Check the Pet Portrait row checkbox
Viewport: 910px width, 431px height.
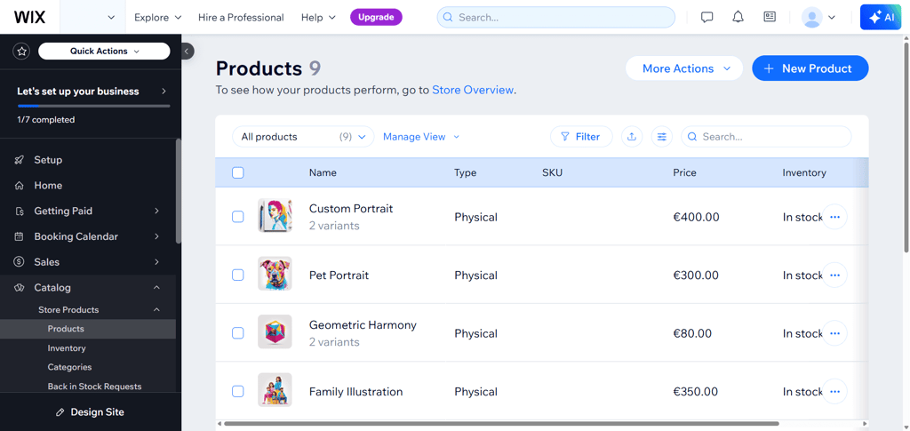click(x=238, y=275)
